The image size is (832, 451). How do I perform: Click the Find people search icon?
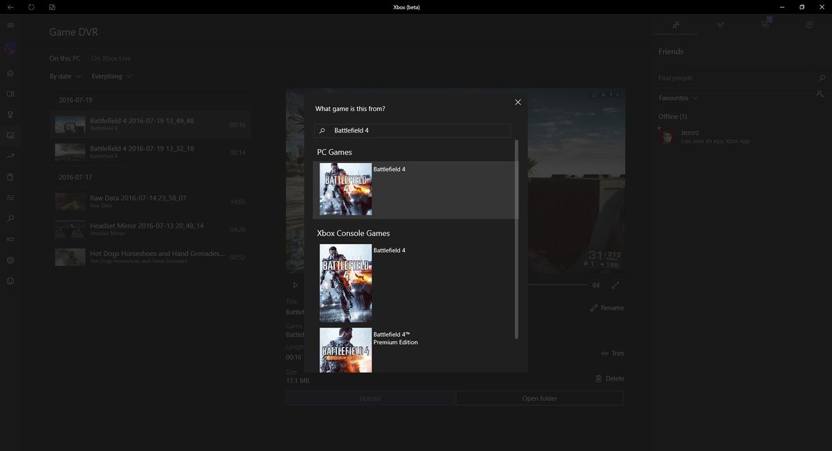click(822, 78)
